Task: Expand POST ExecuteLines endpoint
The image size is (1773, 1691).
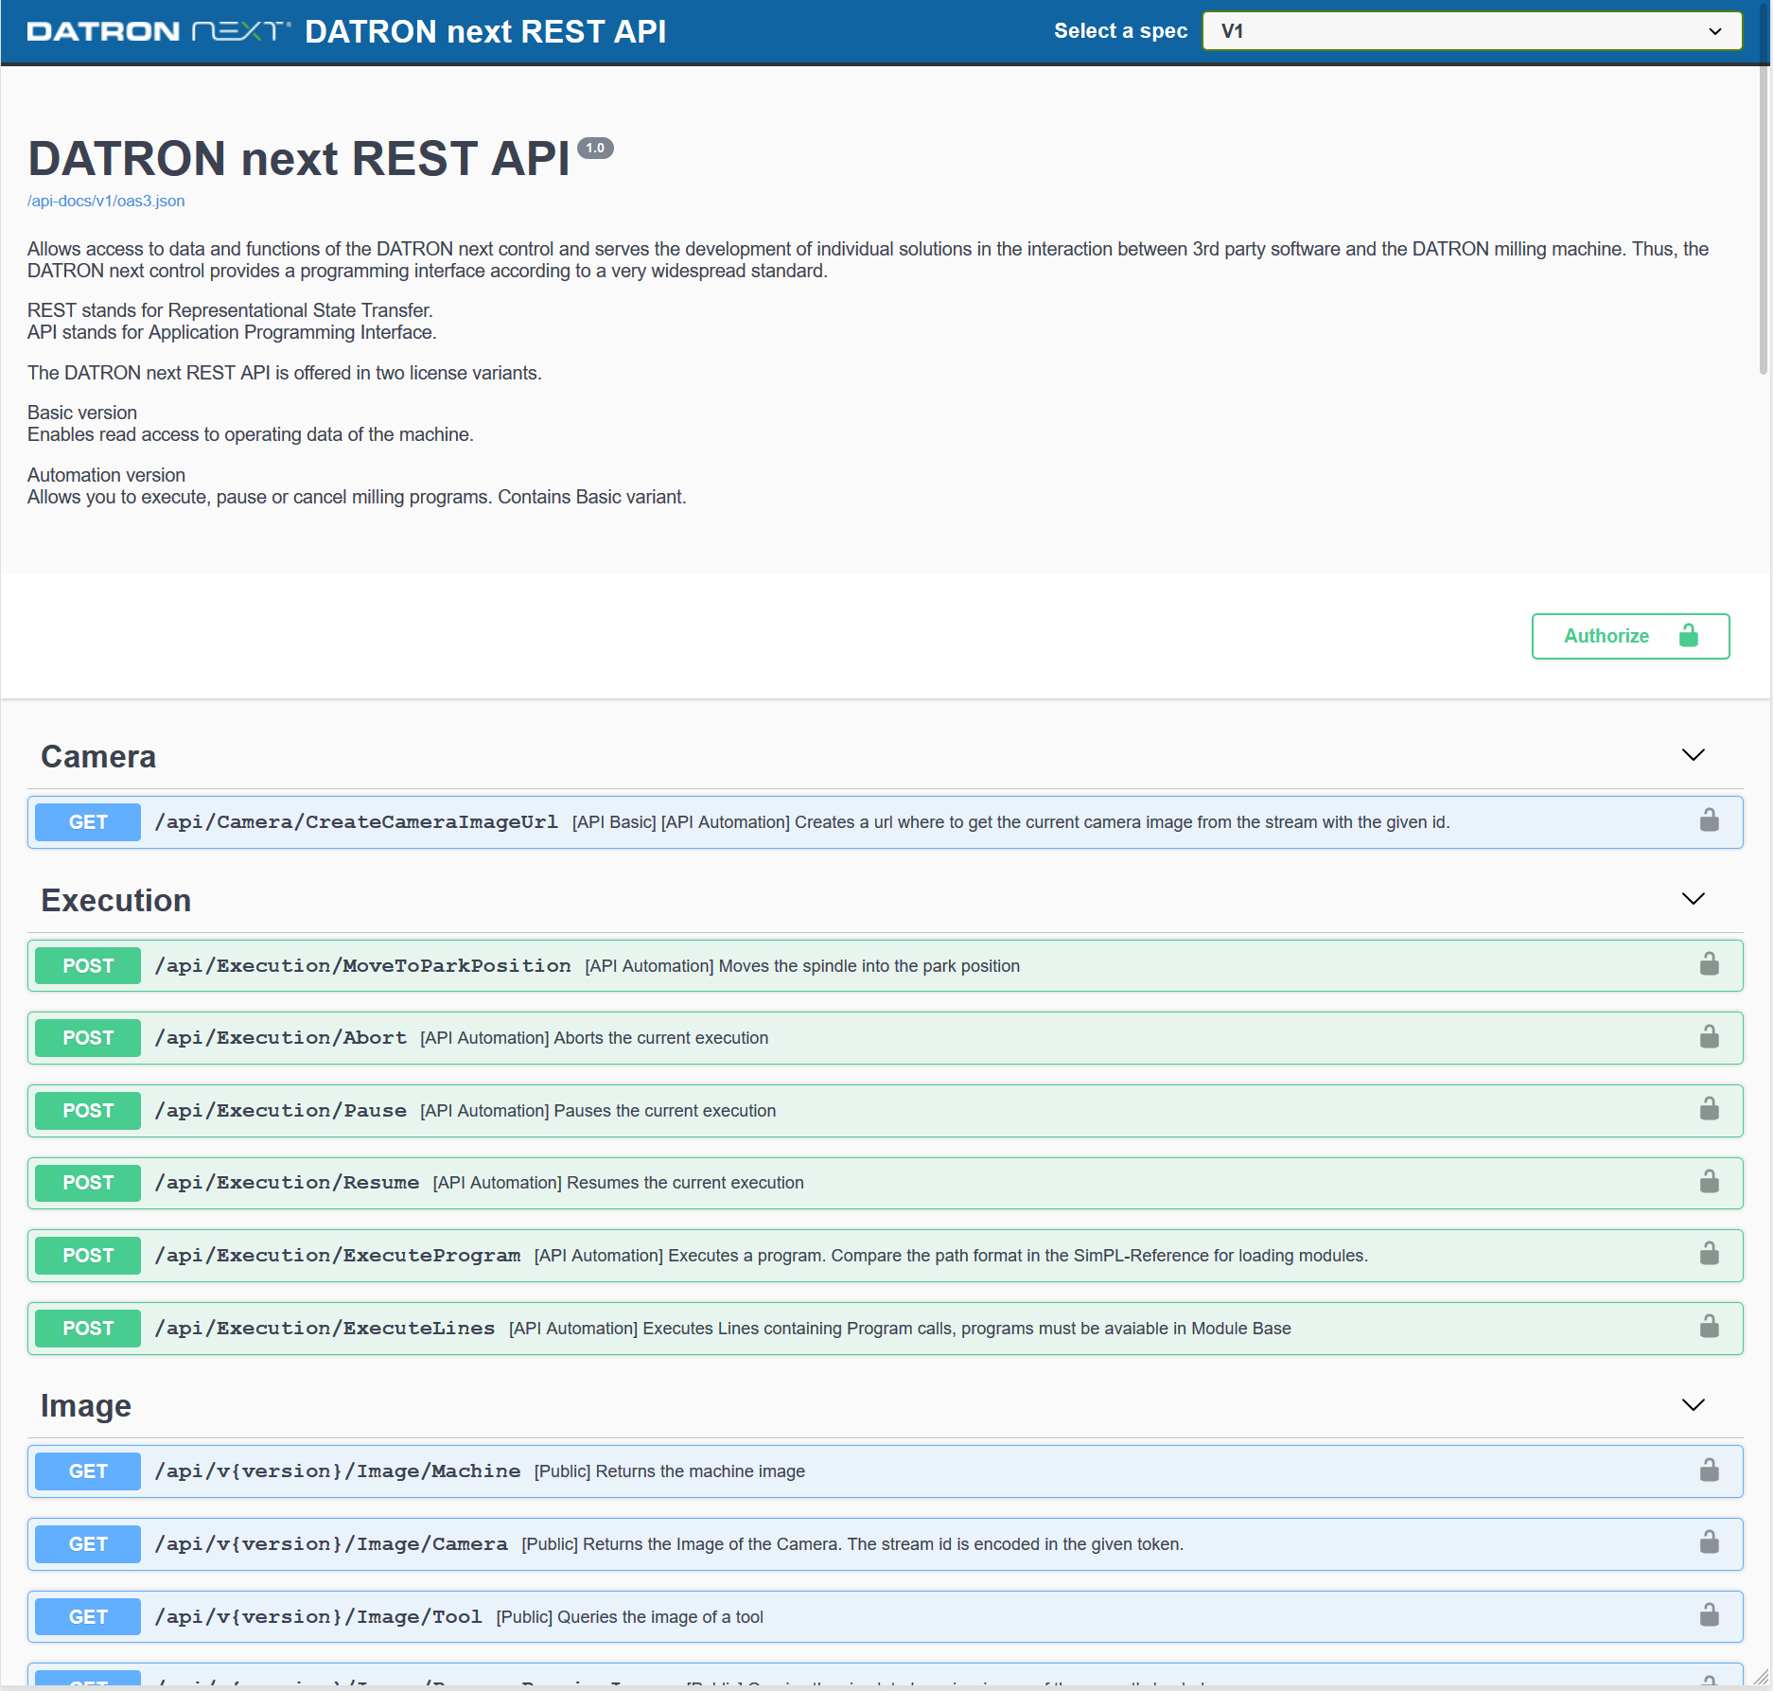Action: (885, 1329)
